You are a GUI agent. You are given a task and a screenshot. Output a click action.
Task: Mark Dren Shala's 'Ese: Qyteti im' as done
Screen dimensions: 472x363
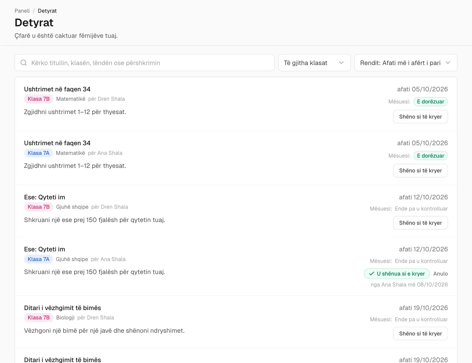(420, 223)
